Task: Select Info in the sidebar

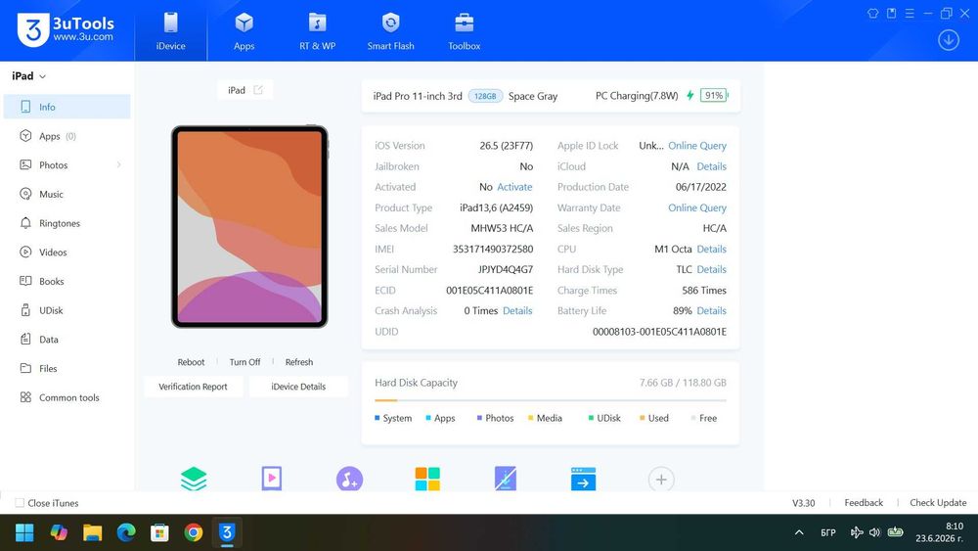Action: pos(67,107)
